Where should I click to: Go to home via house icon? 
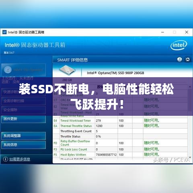[187, 59]
